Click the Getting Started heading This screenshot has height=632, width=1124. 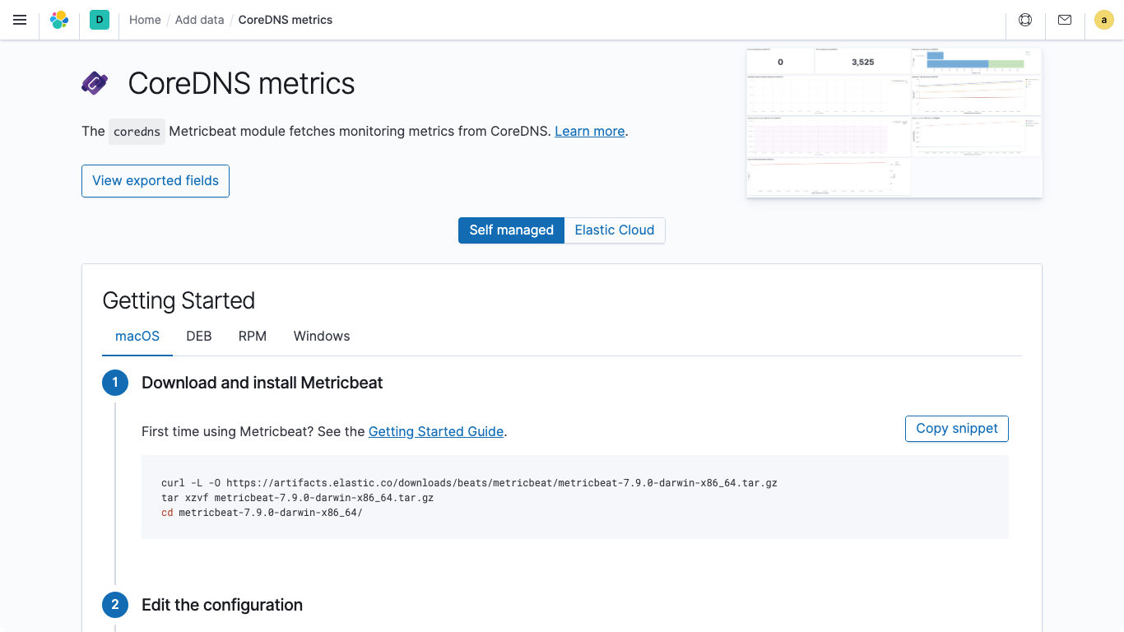point(179,300)
